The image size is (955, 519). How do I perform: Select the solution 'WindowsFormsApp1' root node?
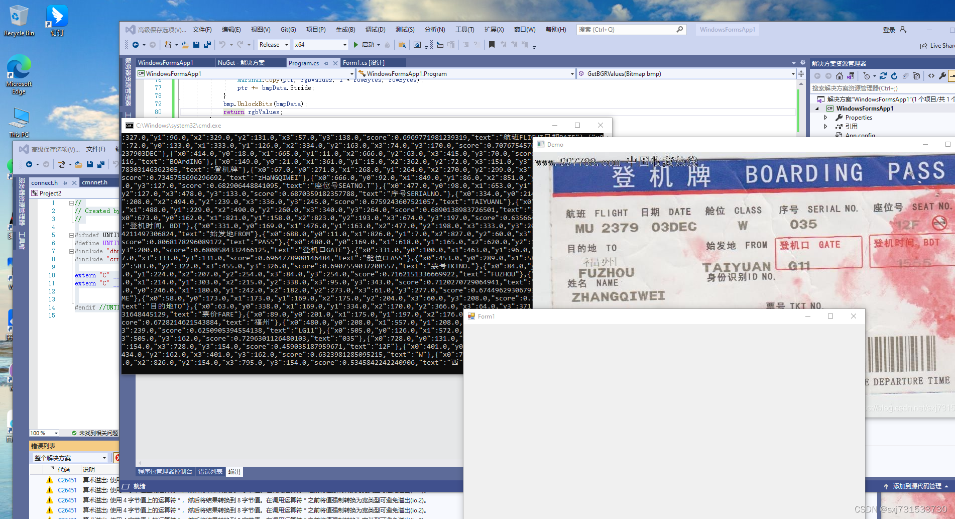tap(886, 99)
